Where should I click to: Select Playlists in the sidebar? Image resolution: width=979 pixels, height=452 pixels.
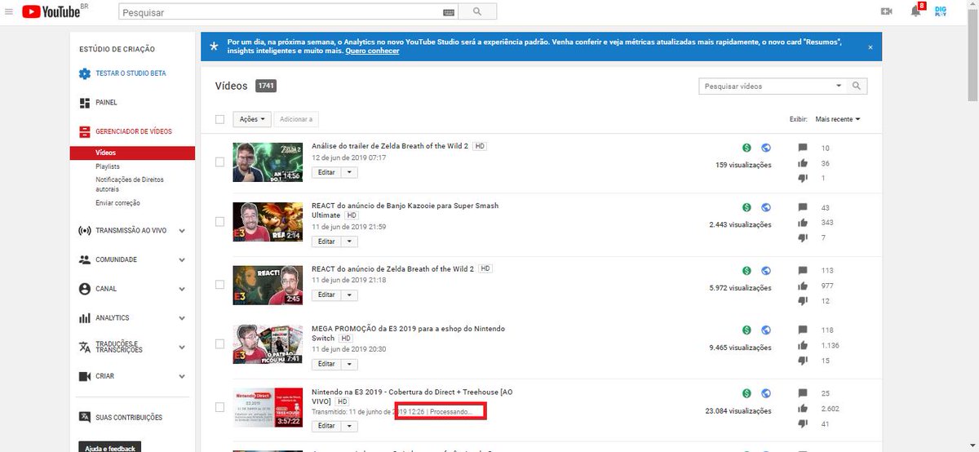point(108,166)
